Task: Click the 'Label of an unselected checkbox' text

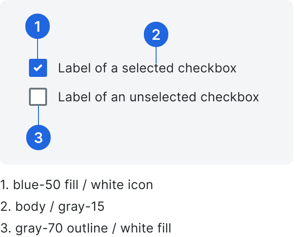Action: point(159,97)
